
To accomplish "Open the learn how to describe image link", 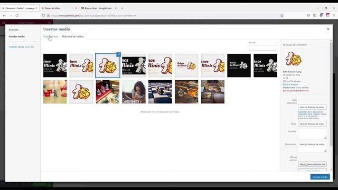I will 311,113.
